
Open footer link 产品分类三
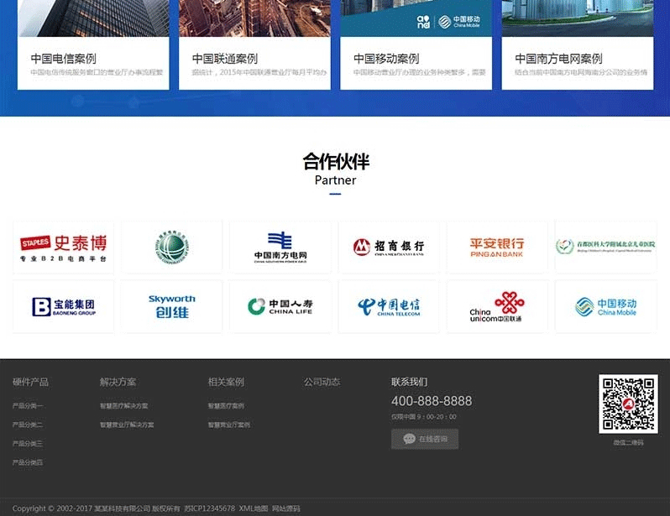pyautogui.click(x=28, y=443)
